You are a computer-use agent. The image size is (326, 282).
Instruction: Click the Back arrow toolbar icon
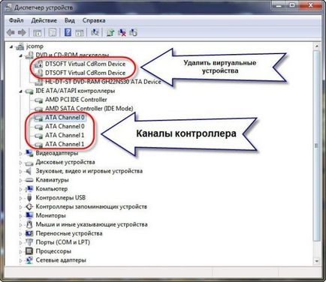pos(11,32)
